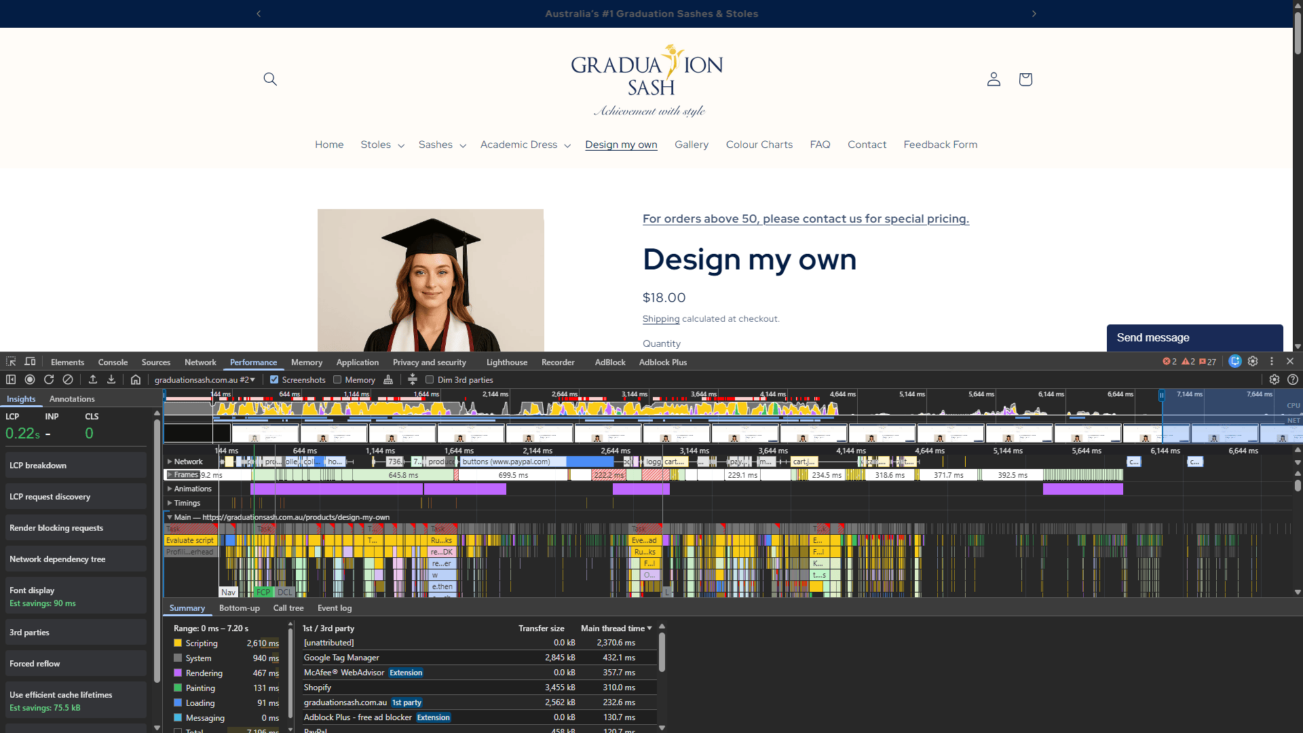Toggle the device emulation toolbar
This screenshot has width=1303, height=733.
click(x=29, y=361)
